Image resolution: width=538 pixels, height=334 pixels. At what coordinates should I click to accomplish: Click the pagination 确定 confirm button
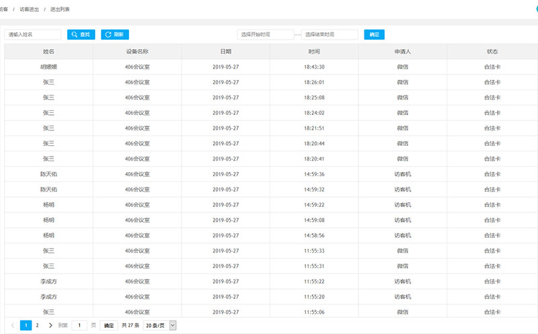pyautogui.click(x=108, y=325)
